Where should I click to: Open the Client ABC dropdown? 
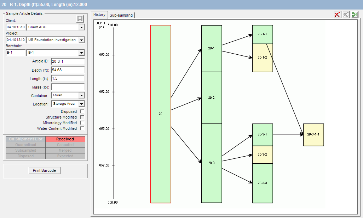(x=81, y=28)
